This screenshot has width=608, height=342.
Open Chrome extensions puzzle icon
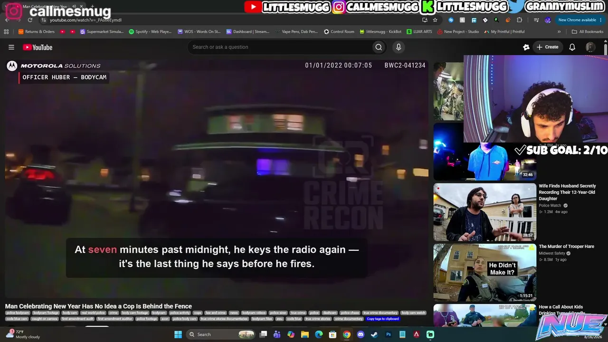pos(519,20)
